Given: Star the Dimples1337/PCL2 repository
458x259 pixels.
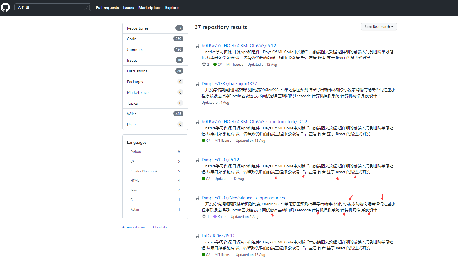Looking at the screenshot, I should (204, 178).
